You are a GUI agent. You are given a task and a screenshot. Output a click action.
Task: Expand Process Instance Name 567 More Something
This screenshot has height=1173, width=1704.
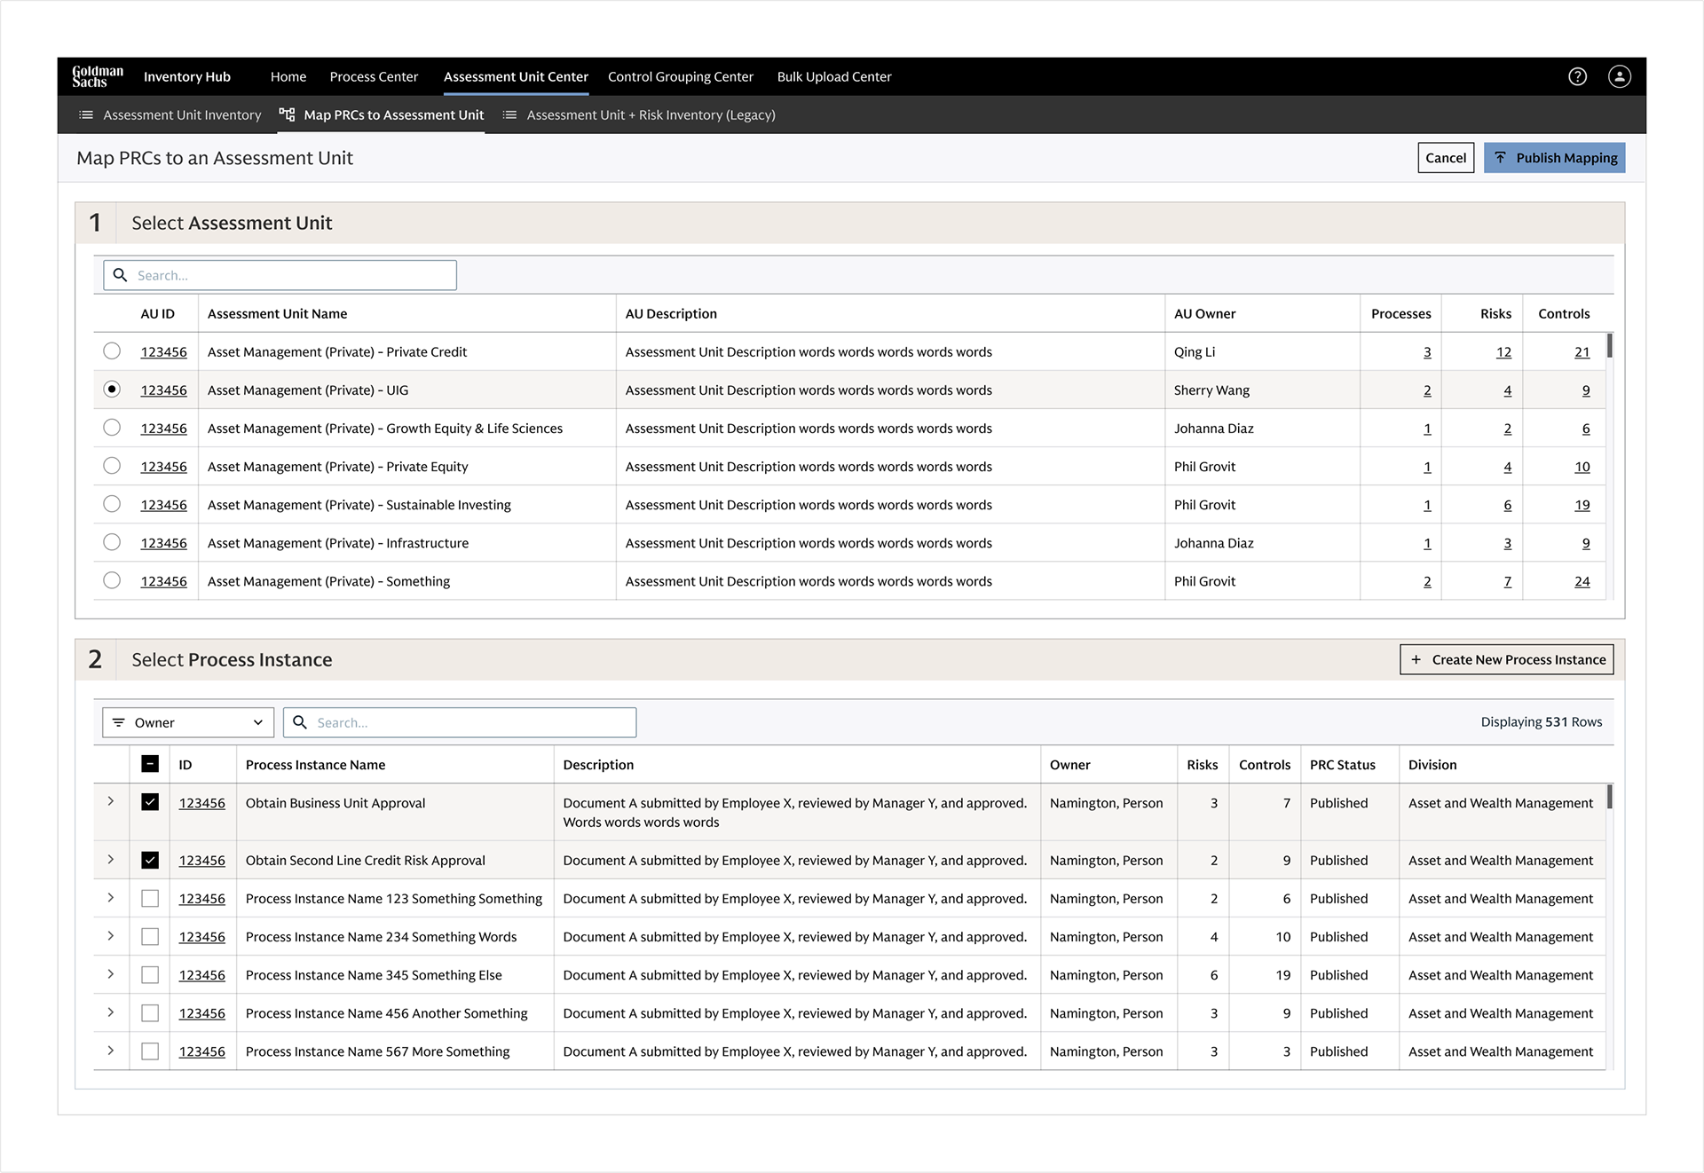pyautogui.click(x=111, y=1051)
